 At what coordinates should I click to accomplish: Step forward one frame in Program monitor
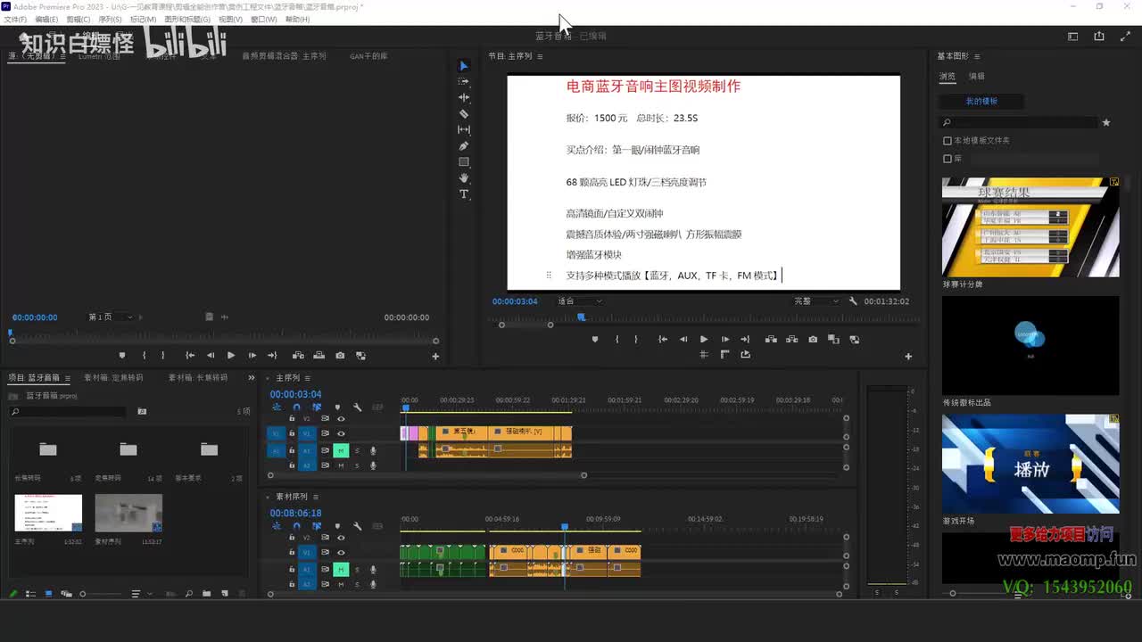(x=724, y=339)
